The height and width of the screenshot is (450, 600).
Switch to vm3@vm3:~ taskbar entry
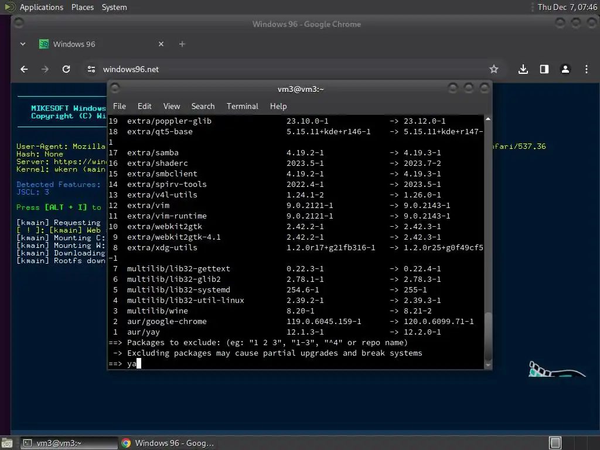coord(69,443)
